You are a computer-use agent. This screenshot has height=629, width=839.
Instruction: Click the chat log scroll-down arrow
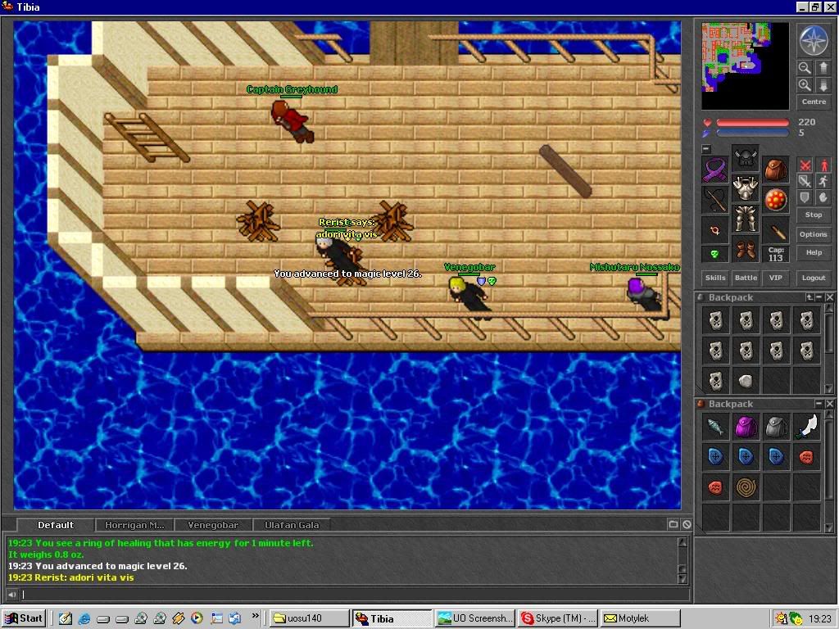tap(683, 578)
